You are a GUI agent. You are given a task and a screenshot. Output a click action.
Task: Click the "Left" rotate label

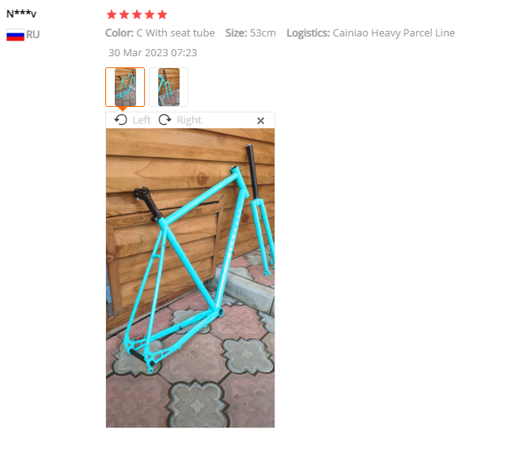142,120
